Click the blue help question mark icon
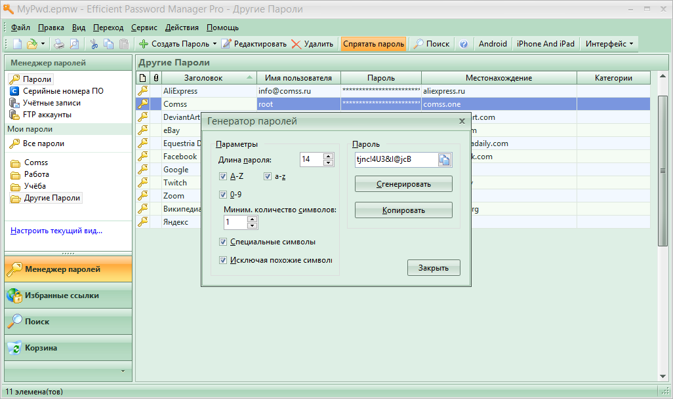 click(464, 44)
